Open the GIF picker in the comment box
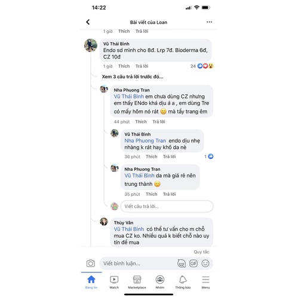Screen dimensions: 298x298 coord(193,263)
